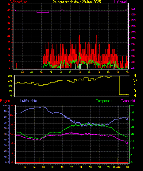Click the yellow 90 wind direction value
143x171 pixels.
(x=10, y=91)
